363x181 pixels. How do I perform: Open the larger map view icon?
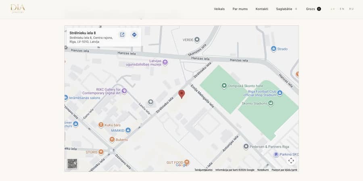pos(122,35)
